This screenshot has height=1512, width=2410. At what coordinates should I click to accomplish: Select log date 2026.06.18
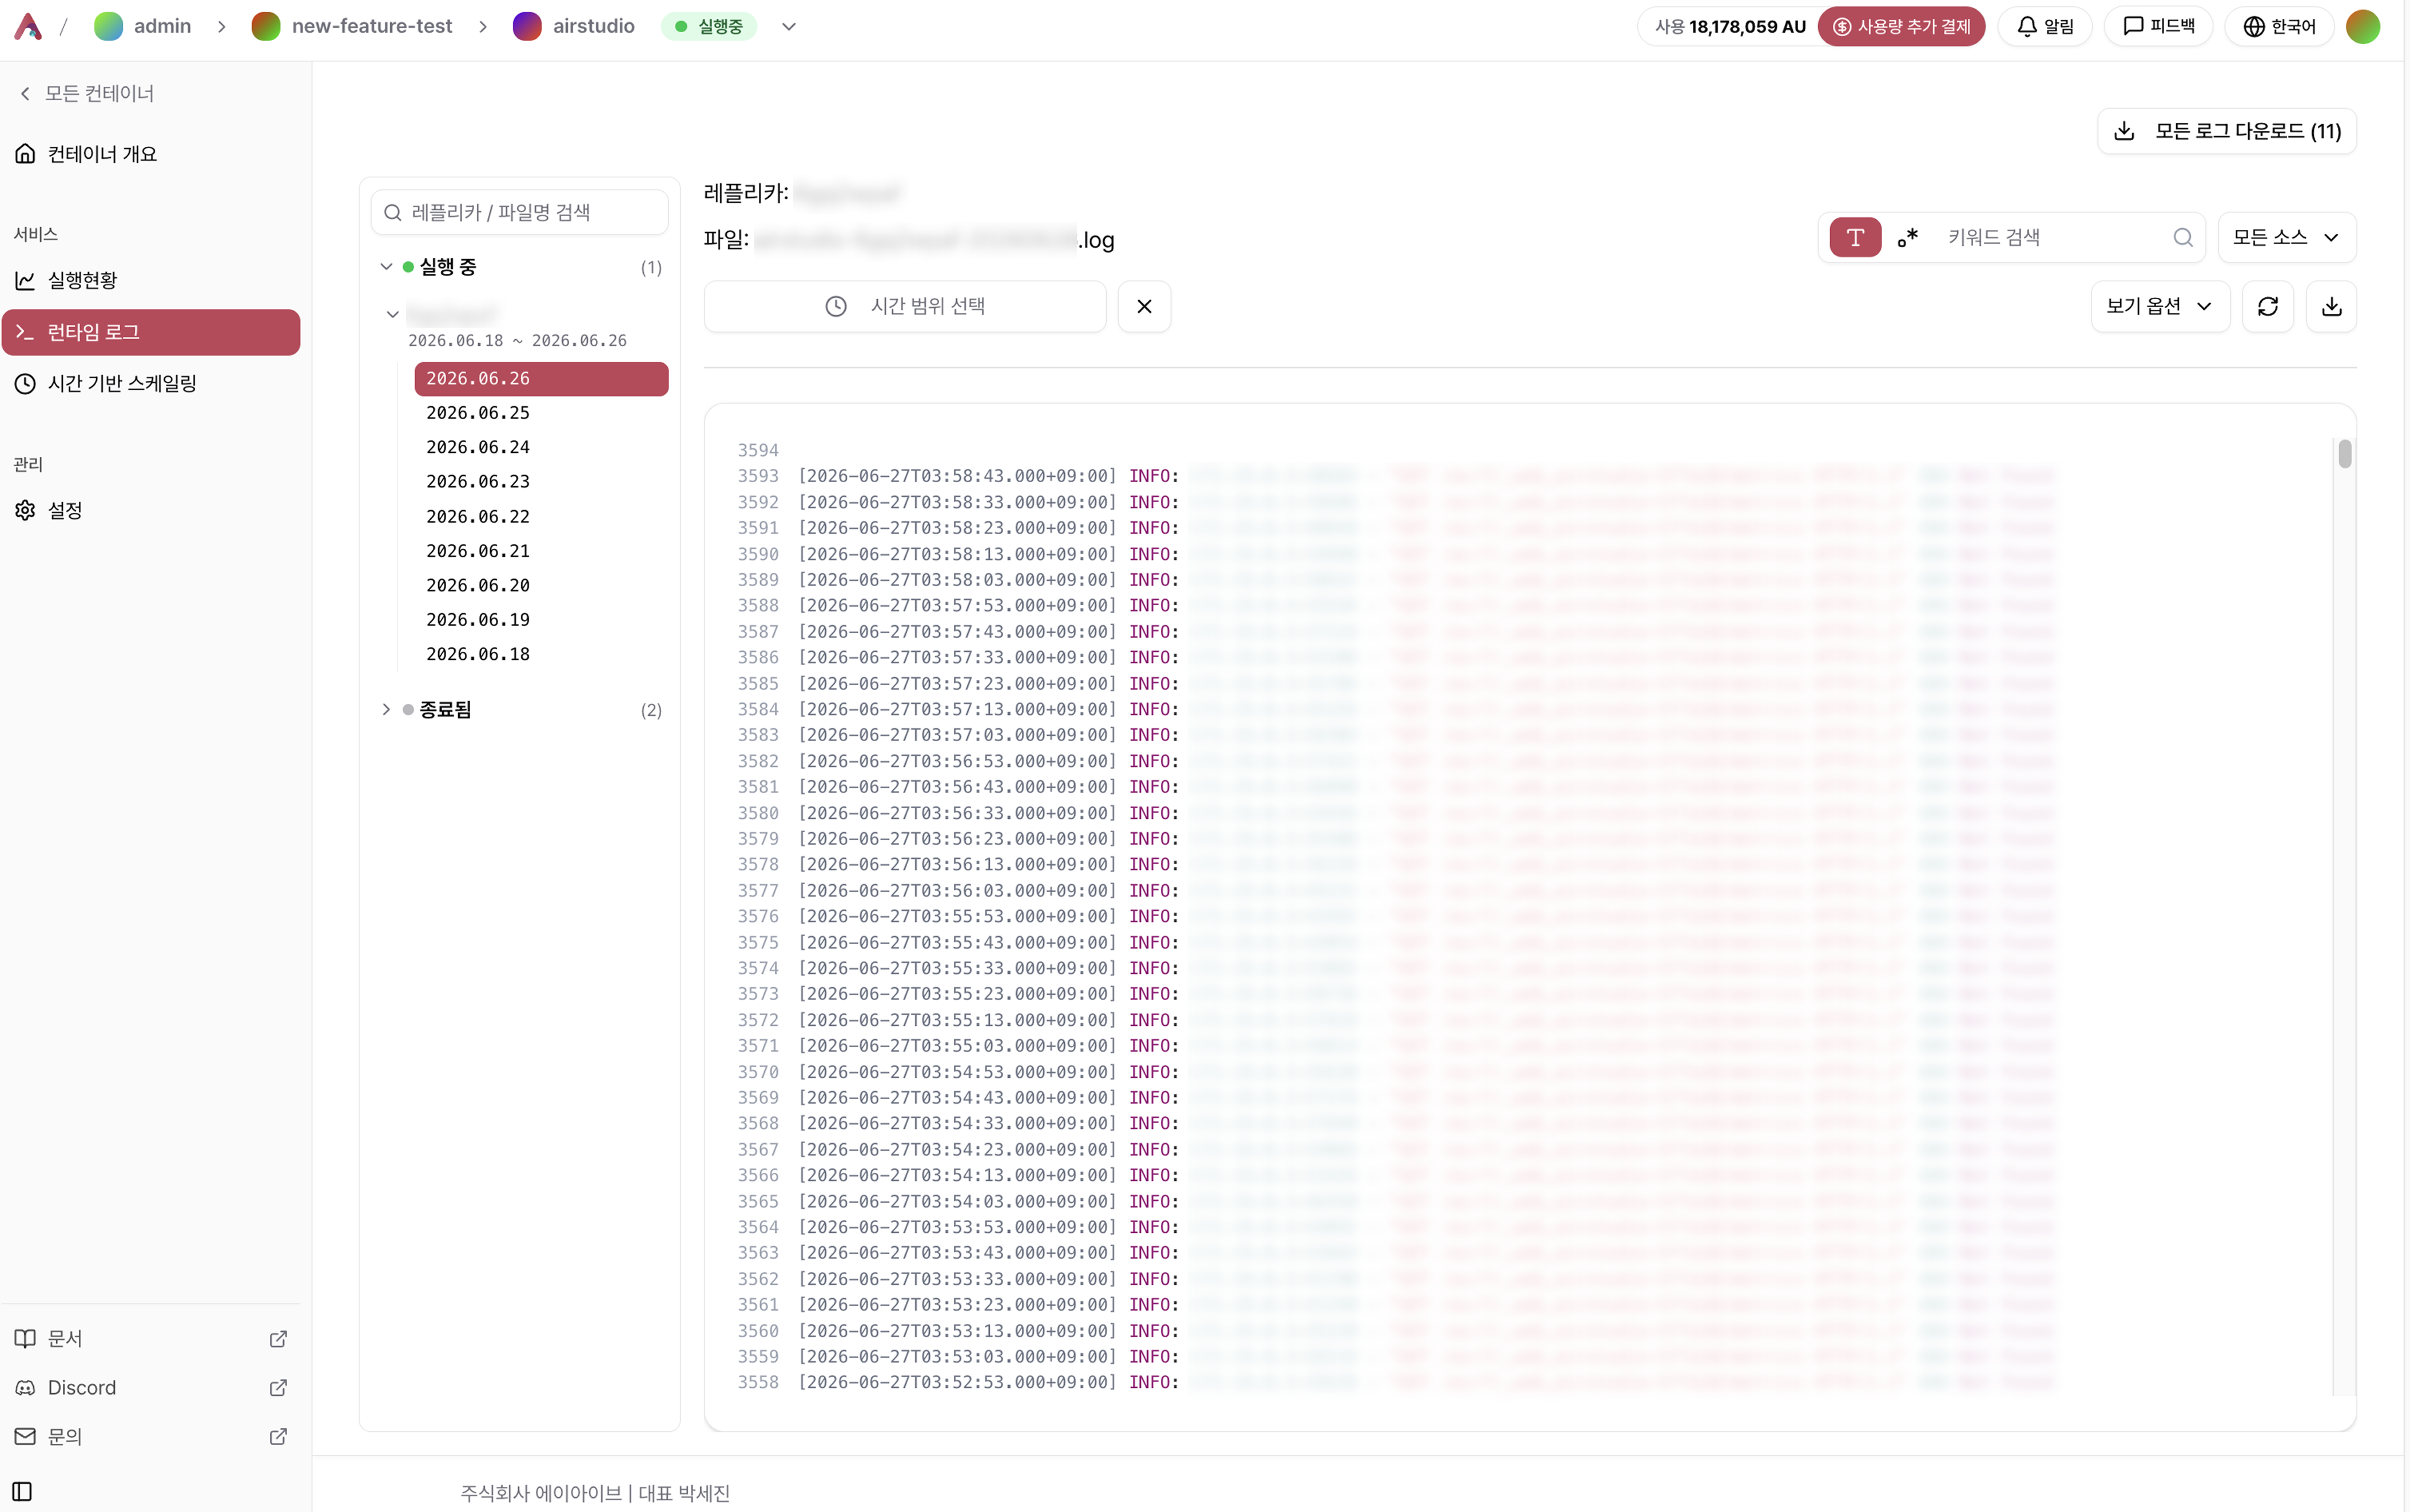(541, 654)
